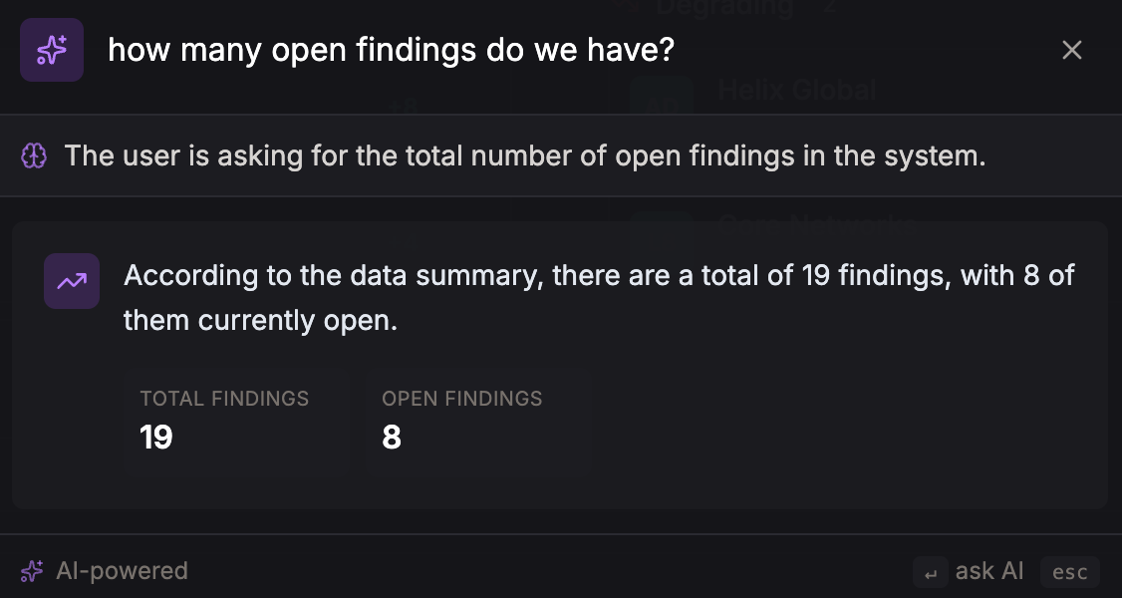Close the AI assistant dialog

[x=1071, y=49]
